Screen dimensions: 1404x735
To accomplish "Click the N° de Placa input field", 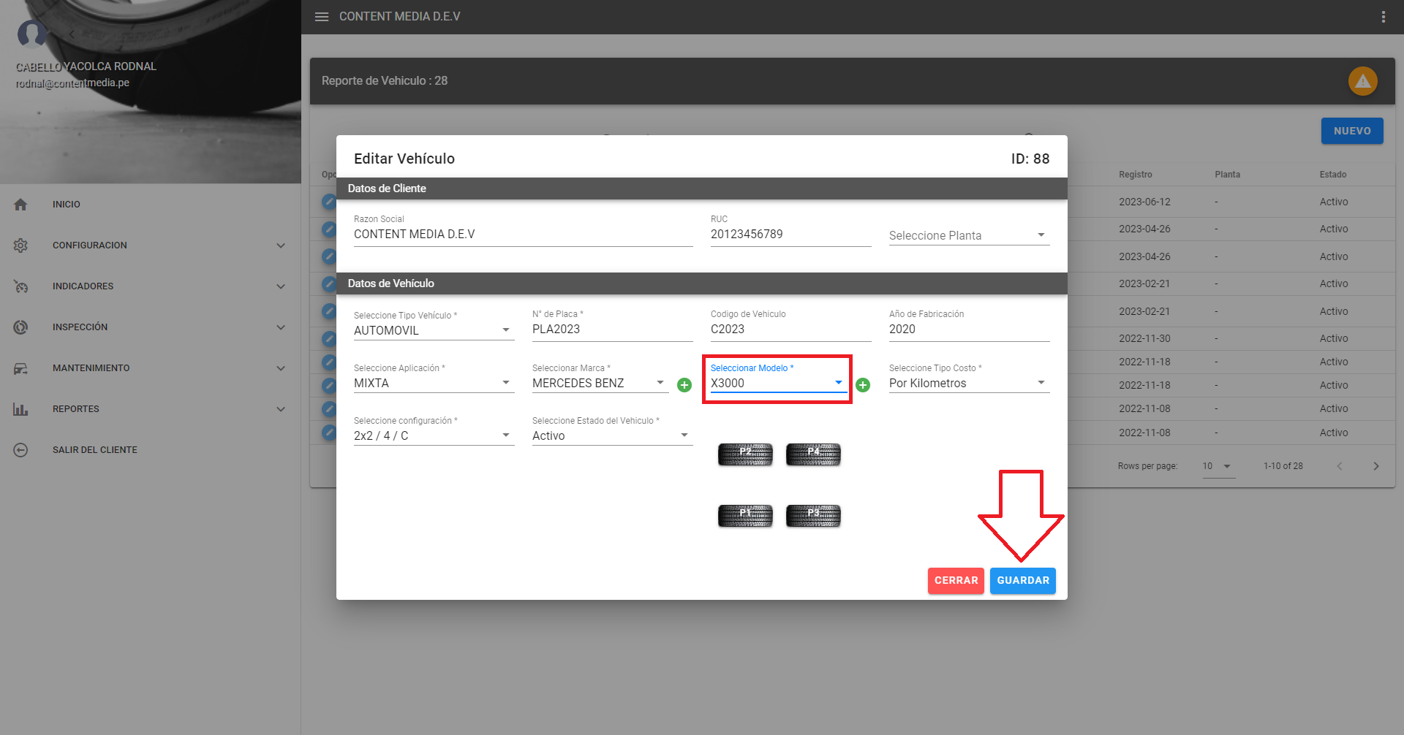I will click(611, 330).
